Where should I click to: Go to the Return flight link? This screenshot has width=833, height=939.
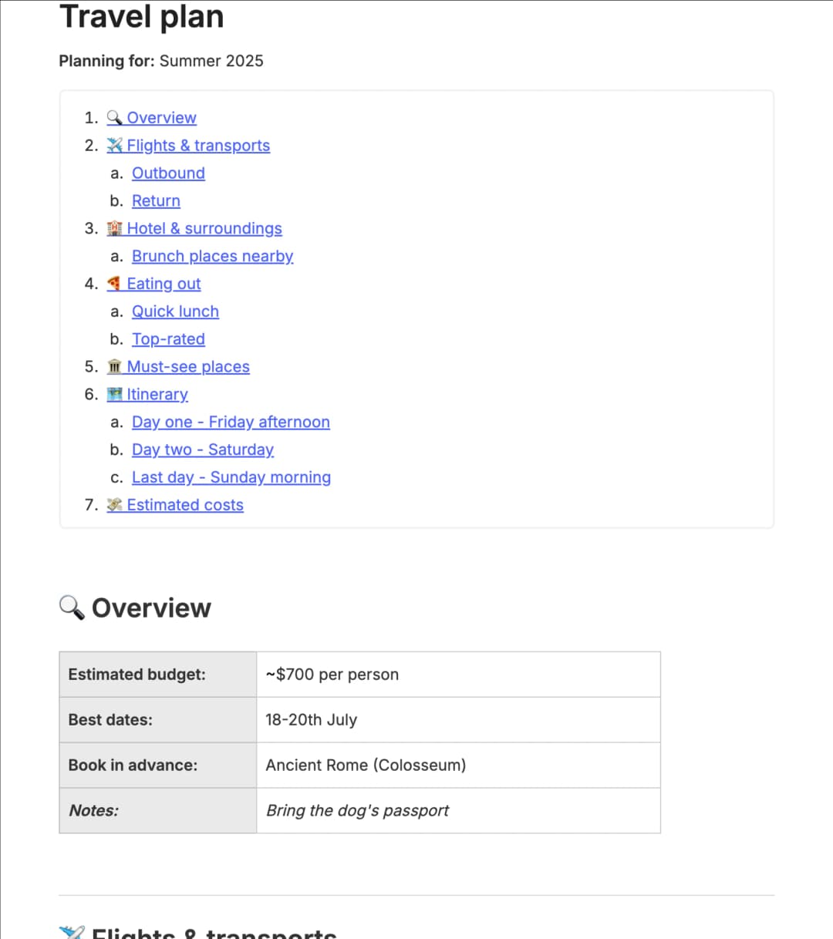[x=156, y=201]
